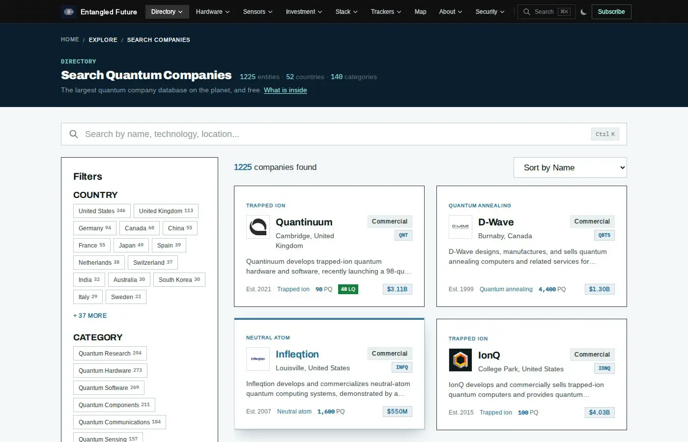
Task: Toggle United States country filter
Action: pyautogui.click(x=102, y=211)
